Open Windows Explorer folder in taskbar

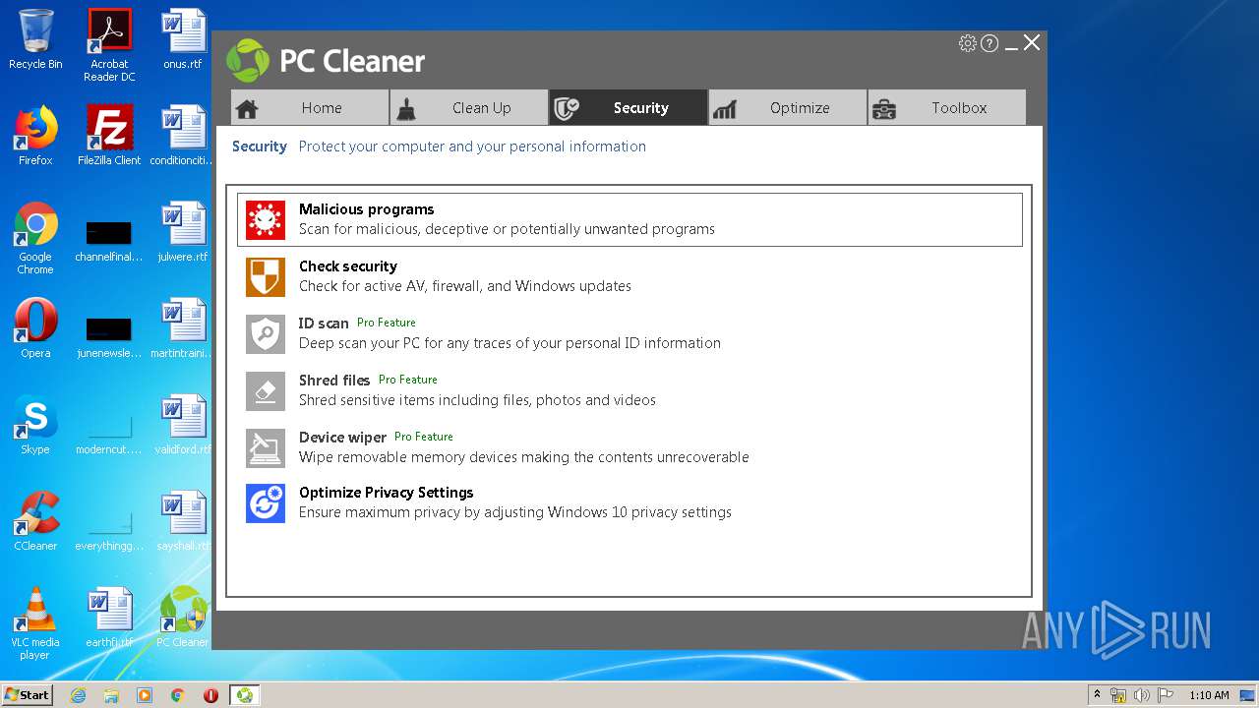point(111,695)
